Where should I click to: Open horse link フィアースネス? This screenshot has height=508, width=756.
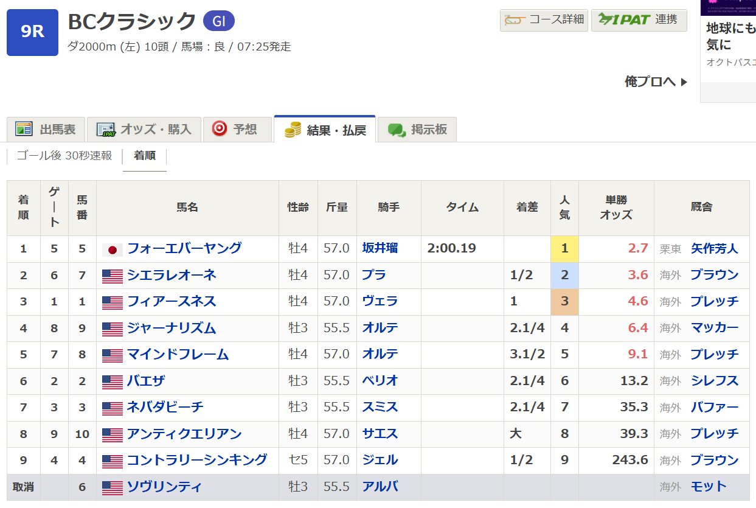(x=171, y=302)
